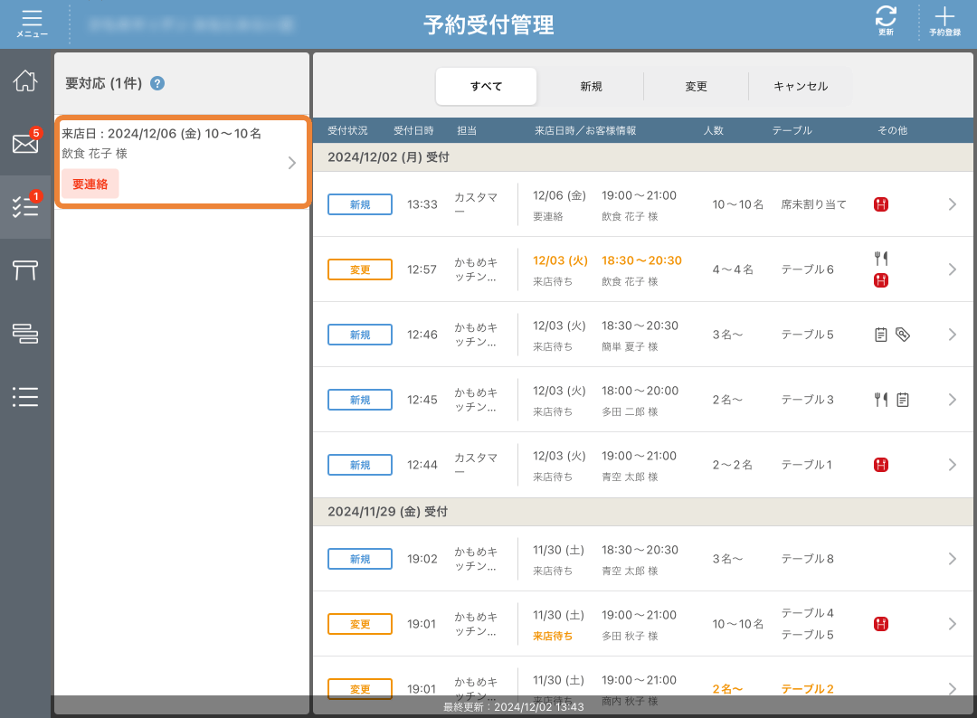Image resolution: width=977 pixels, height=718 pixels.
Task: Click the fork-knife icon in the 12:57 row
Action: [881, 258]
